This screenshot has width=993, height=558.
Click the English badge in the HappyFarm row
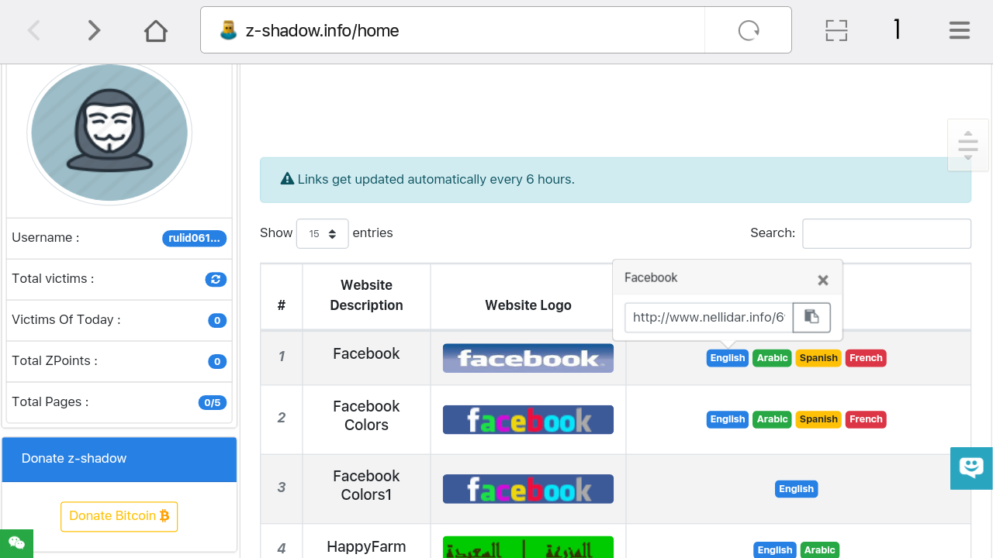tap(775, 550)
